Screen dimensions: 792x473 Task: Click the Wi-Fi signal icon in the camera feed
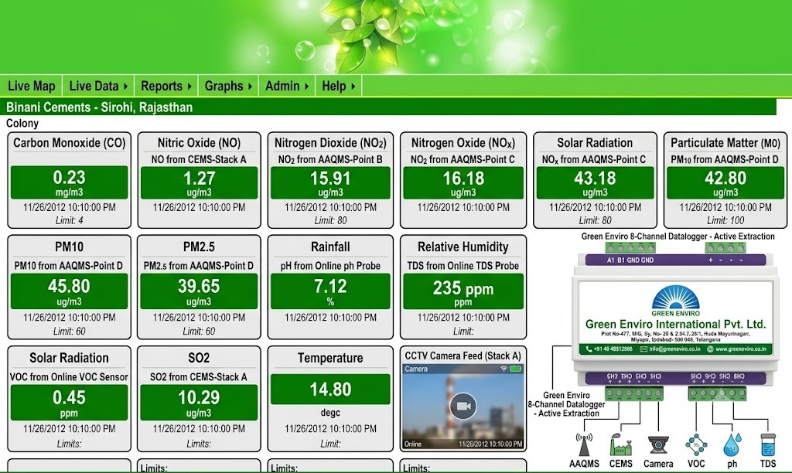tap(503, 369)
